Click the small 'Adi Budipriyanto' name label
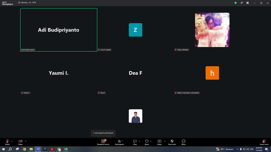Image resolution: width=271 pixels, height=152 pixels. 28,50
